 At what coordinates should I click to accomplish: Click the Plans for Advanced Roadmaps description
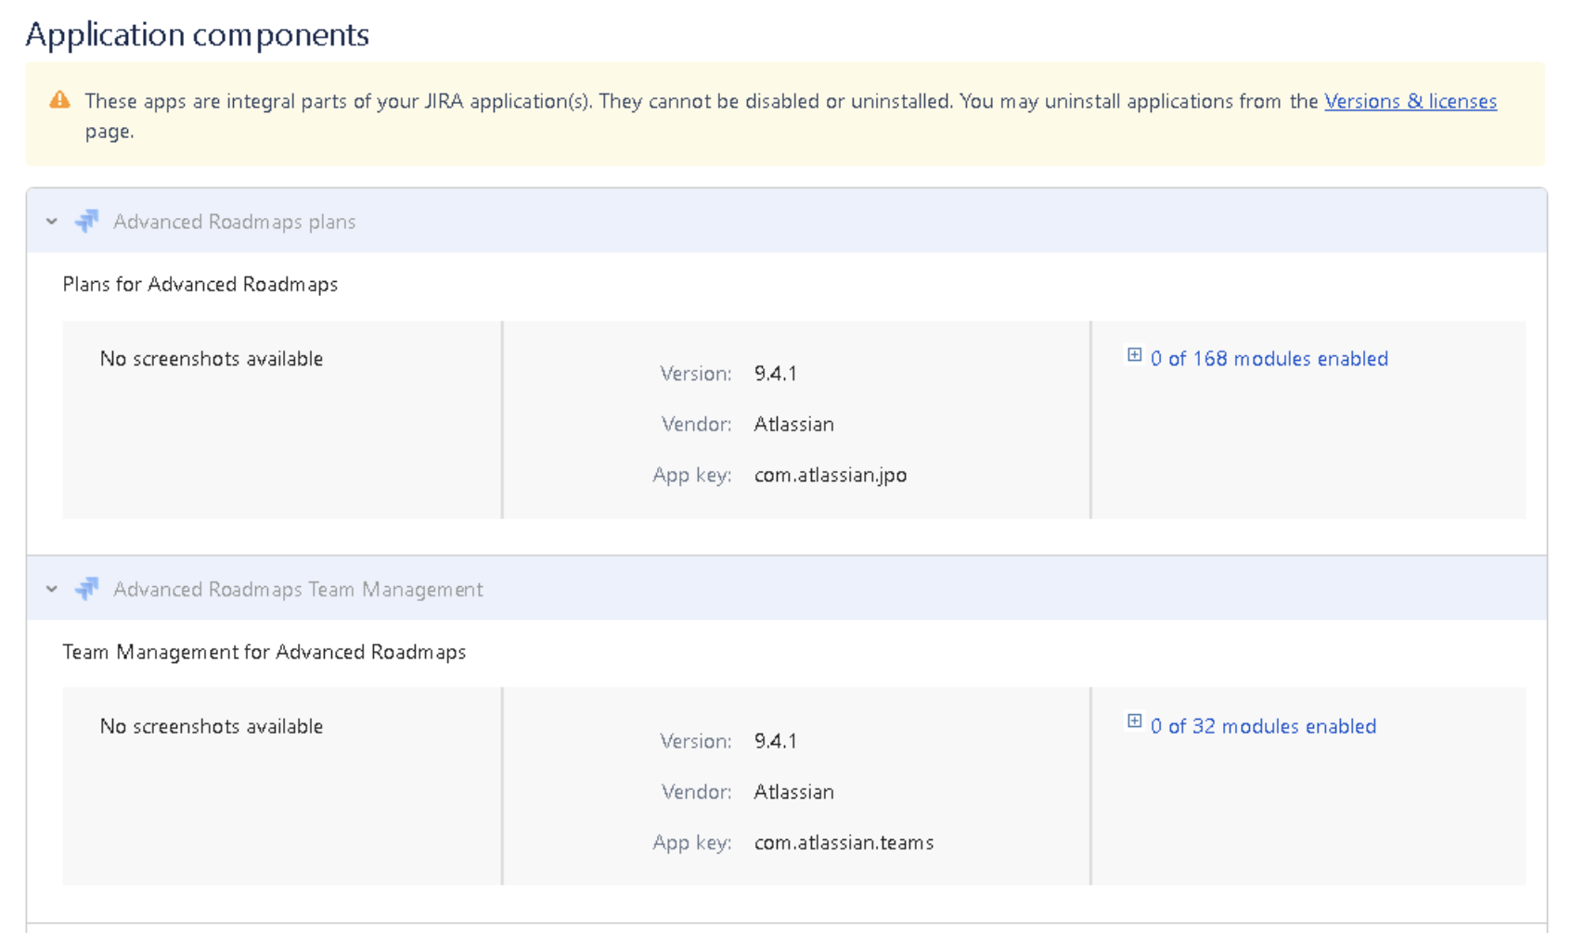[x=200, y=284]
